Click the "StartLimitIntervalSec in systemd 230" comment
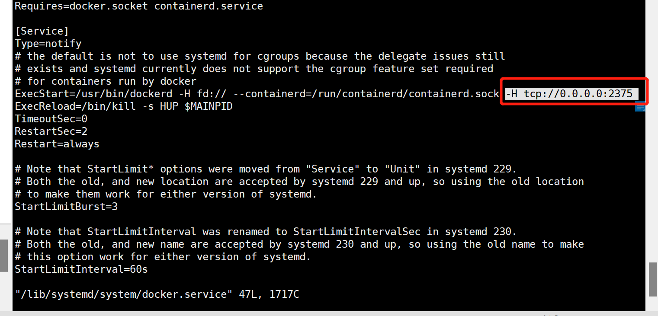This screenshot has width=658, height=316. (x=402, y=232)
